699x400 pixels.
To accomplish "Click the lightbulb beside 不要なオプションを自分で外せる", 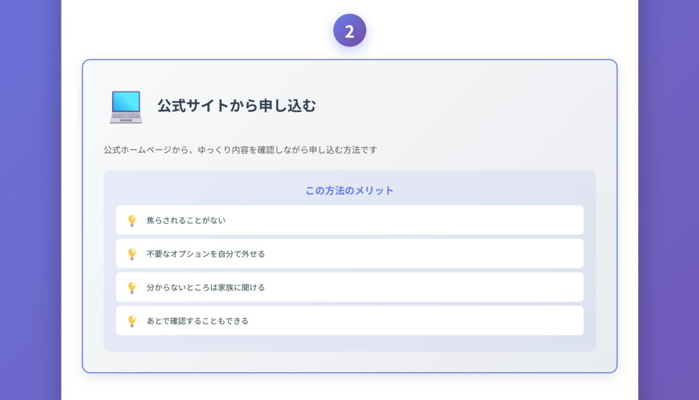I will (132, 254).
